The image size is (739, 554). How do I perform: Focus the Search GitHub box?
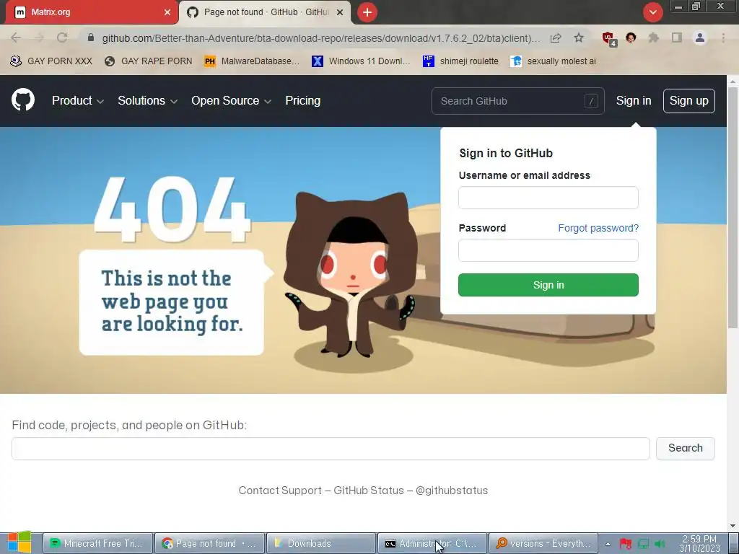coord(517,101)
